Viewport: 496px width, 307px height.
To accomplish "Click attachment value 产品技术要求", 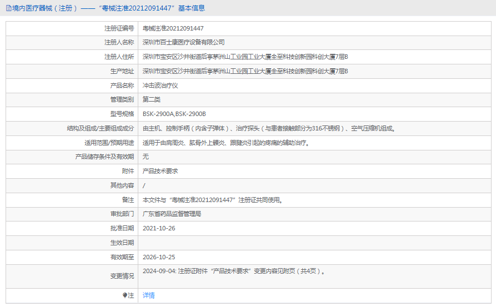I will [x=161, y=171].
